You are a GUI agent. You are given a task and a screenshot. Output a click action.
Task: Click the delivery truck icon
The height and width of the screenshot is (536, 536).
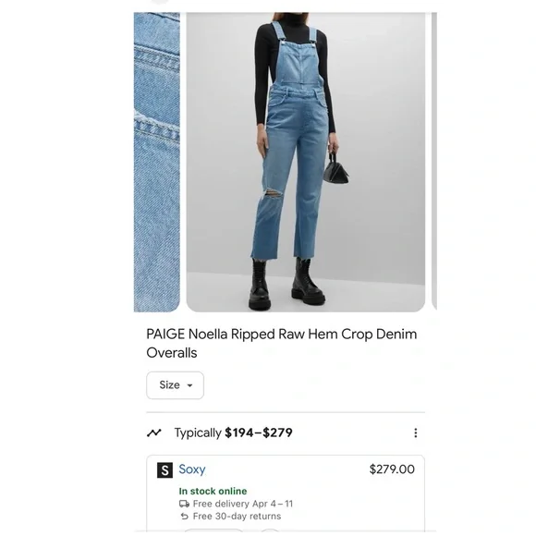(x=184, y=504)
